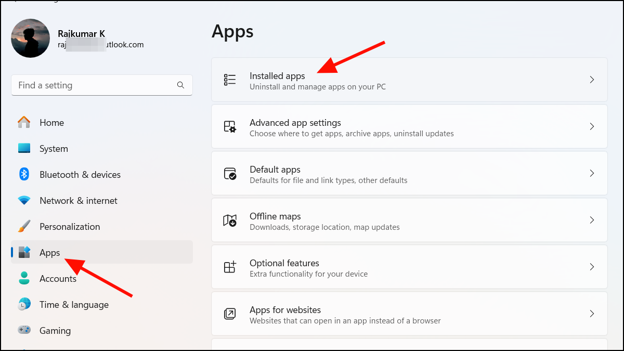624x351 pixels.
Task: Click the Installed apps icon
Action: [x=229, y=79]
